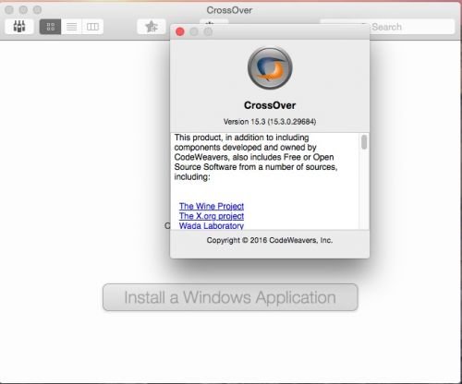Switch to list view
This screenshot has height=384, width=462.
coord(71,27)
